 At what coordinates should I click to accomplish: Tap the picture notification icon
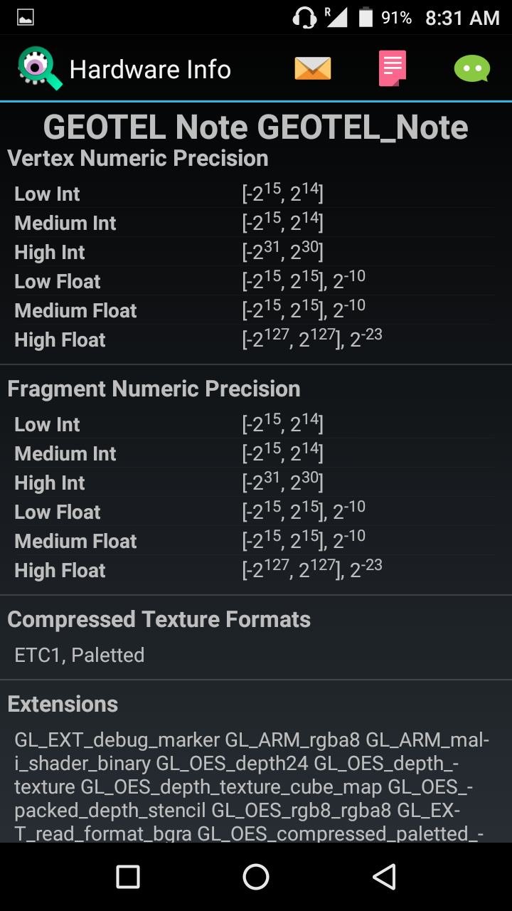[x=26, y=18]
